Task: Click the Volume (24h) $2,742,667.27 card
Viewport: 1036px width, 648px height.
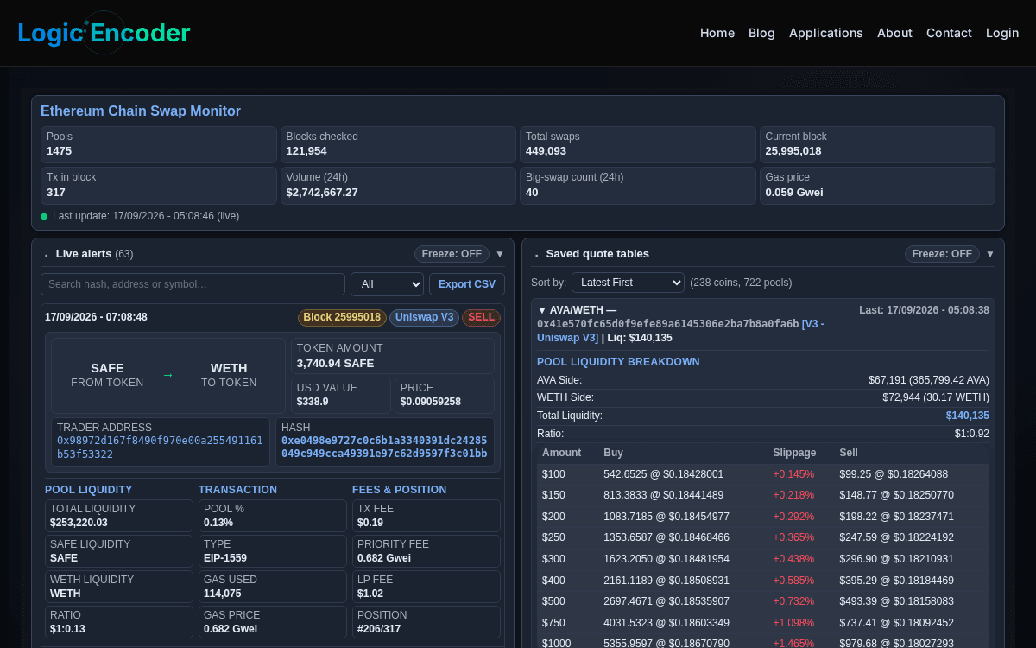Action: click(x=398, y=186)
